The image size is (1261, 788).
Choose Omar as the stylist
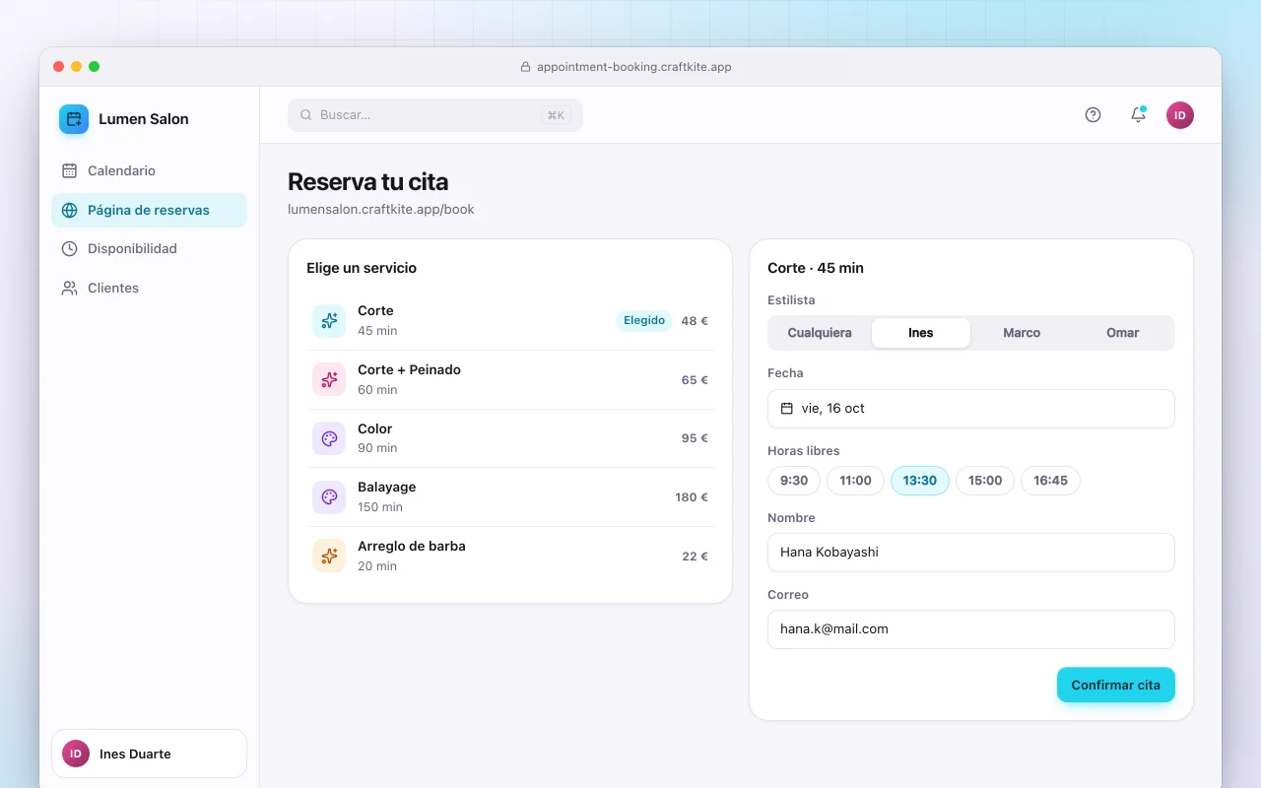pyautogui.click(x=1122, y=333)
